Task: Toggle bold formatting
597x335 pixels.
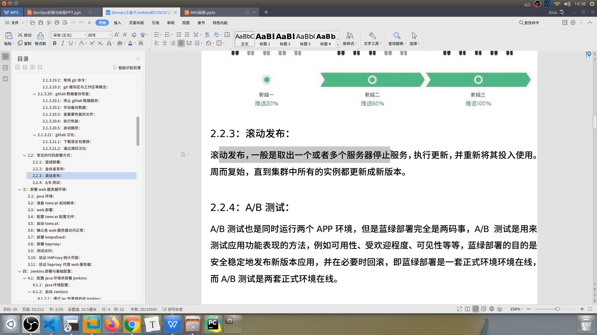Action: click(54, 43)
